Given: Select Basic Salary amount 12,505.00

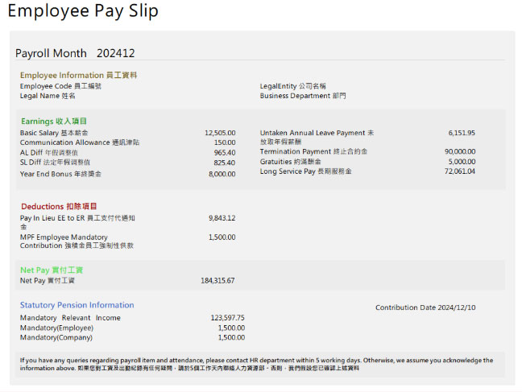Looking at the screenshot, I should pos(220,133).
